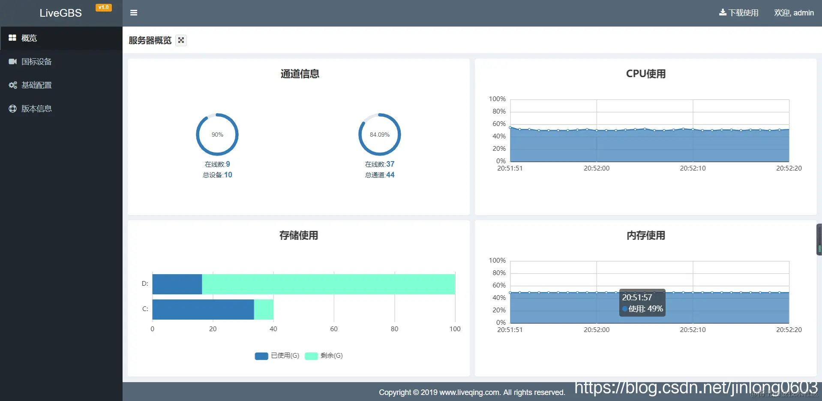Click the LiveGBS logo title
The width and height of the screenshot is (822, 401).
pos(60,13)
